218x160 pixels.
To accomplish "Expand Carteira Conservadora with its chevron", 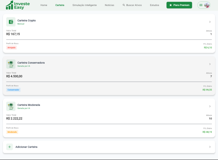I will coord(210,64).
